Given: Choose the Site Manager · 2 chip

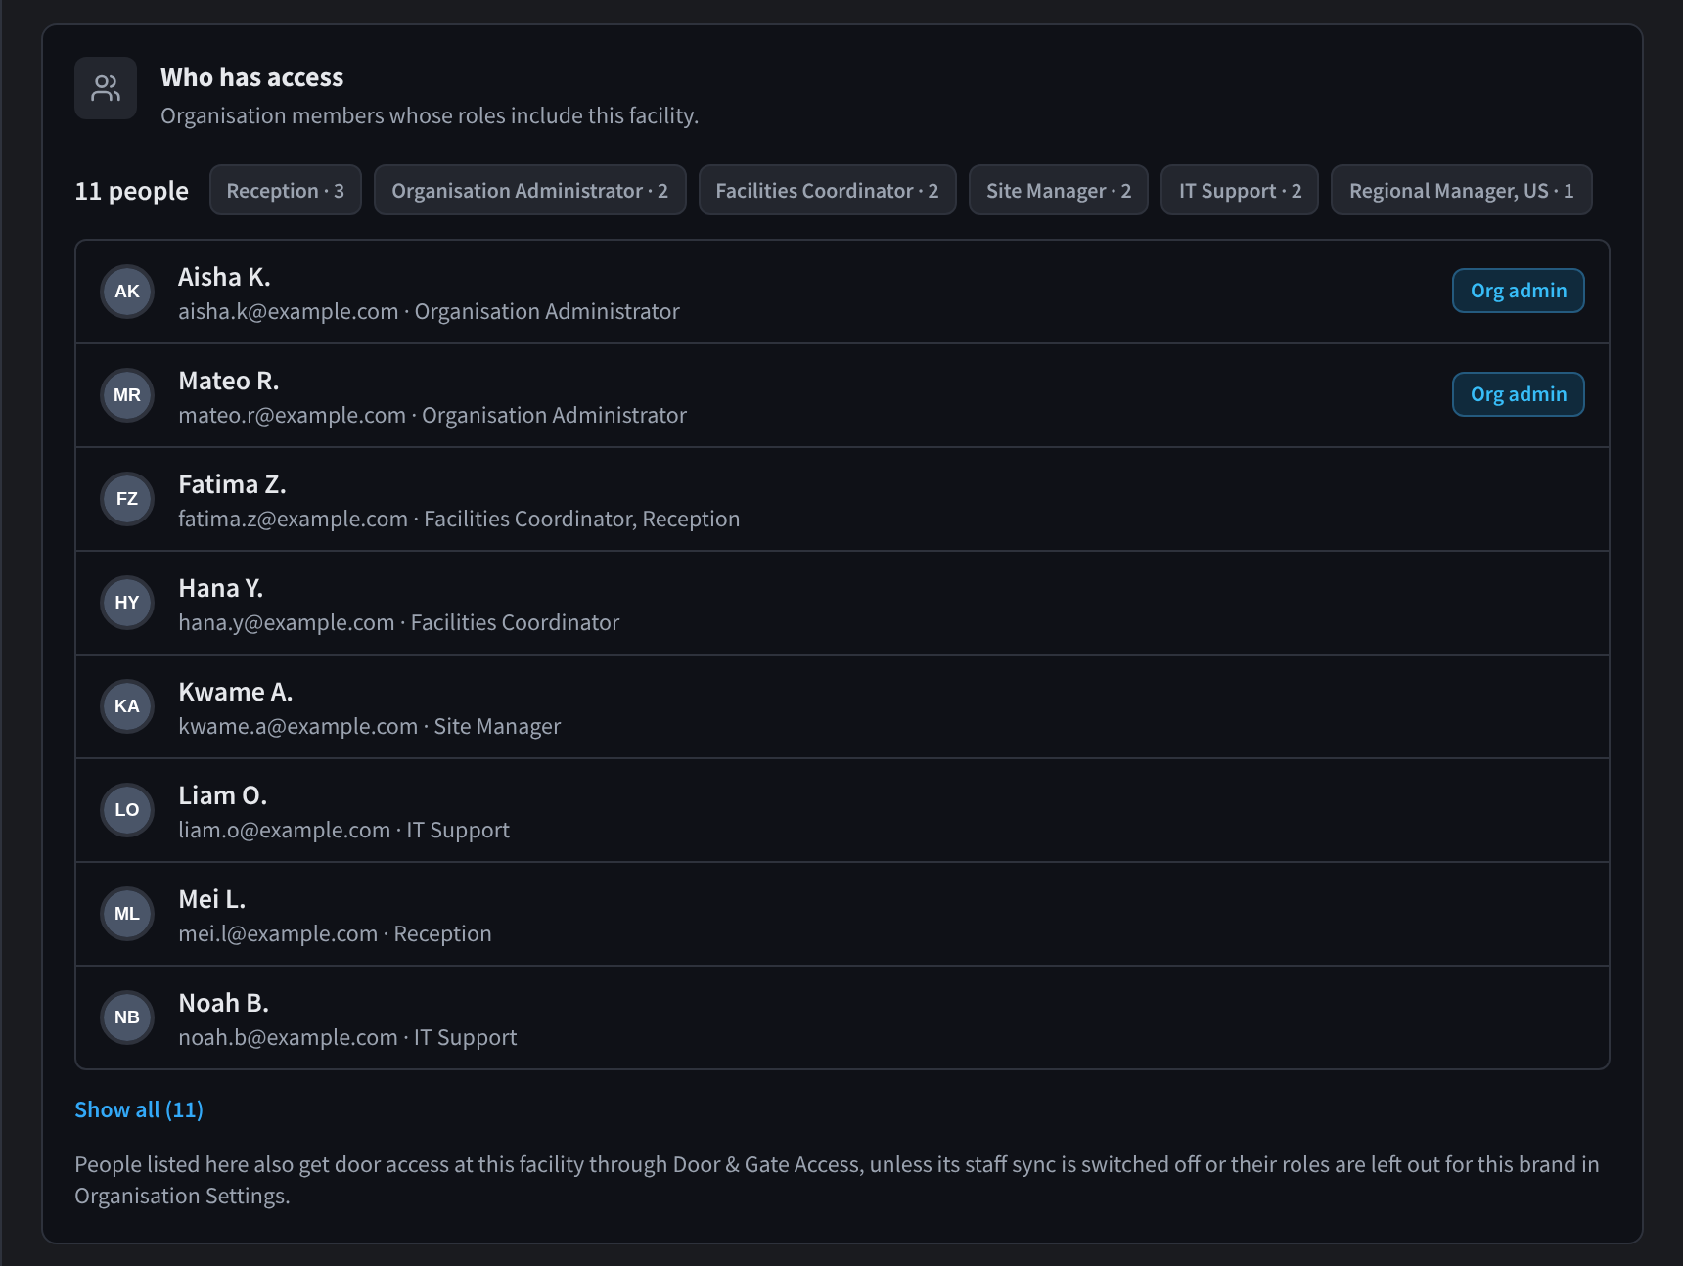Looking at the screenshot, I should [1059, 190].
